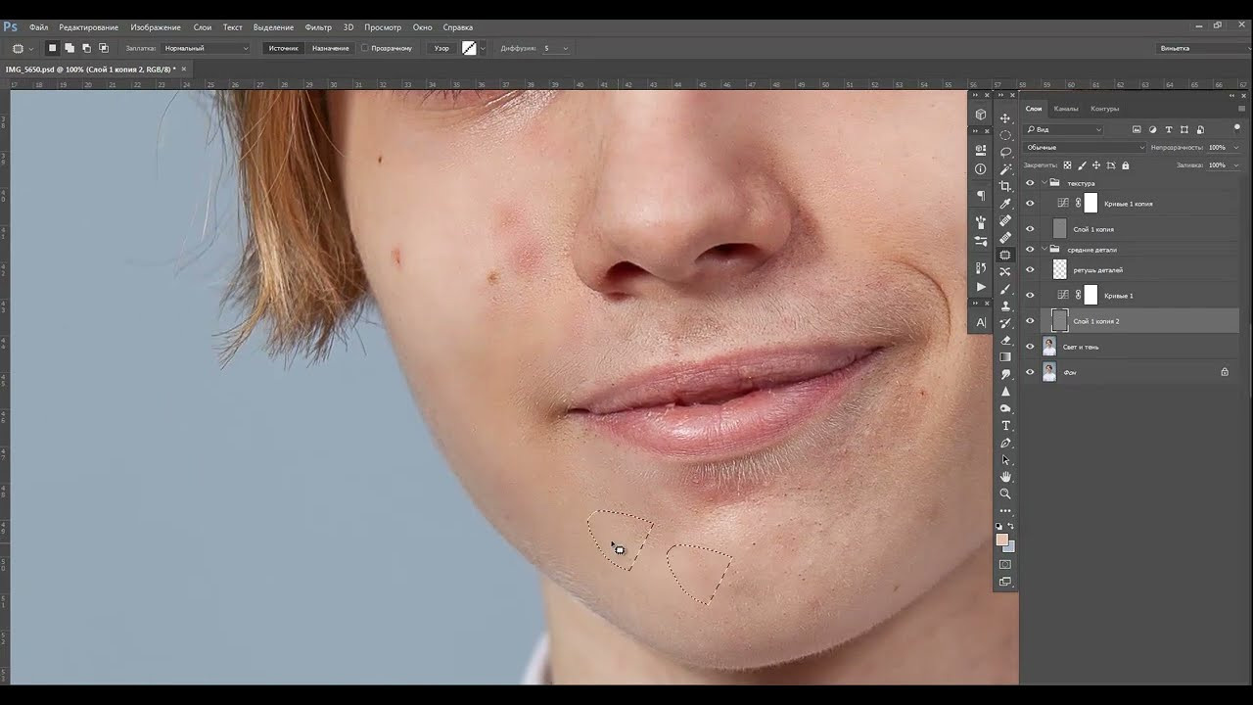The height and width of the screenshot is (705, 1253).
Task: Enable the Прозрачному checkbox
Action: pos(365,48)
